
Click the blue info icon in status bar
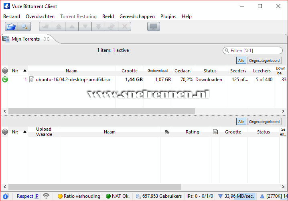tap(6, 196)
